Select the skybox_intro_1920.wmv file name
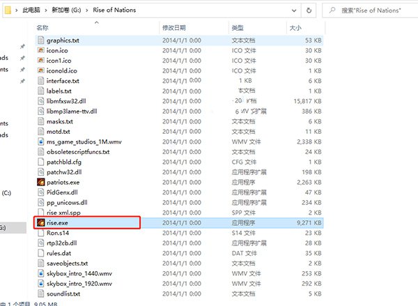 [79, 284]
